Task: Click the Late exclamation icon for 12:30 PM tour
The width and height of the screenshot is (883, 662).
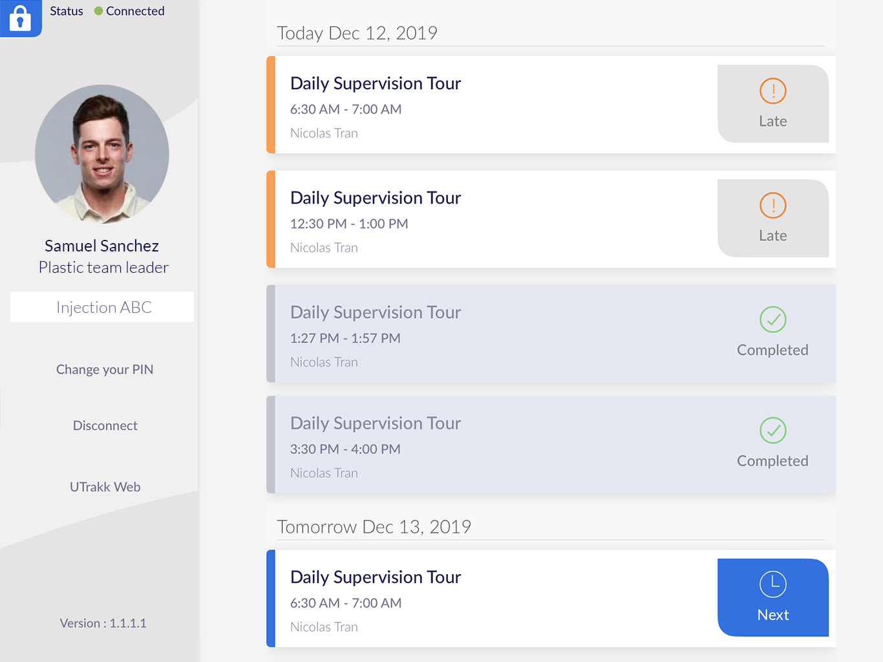Action: [772, 206]
